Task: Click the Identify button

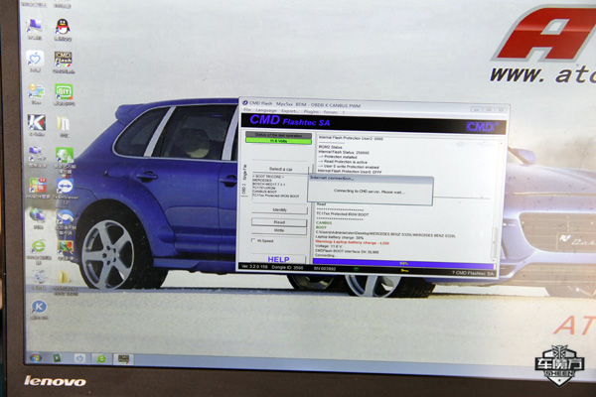Action: click(279, 209)
